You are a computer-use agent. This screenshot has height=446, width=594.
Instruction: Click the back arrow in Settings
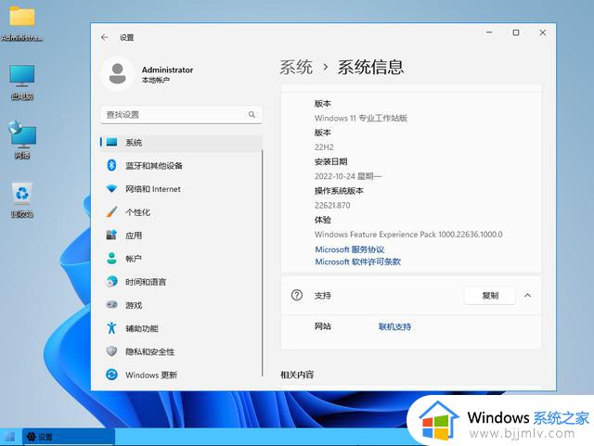[x=105, y=37]
